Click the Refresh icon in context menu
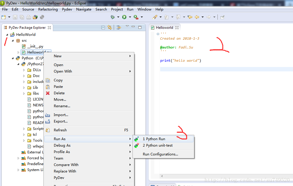This screenshot has height=186, width=293. coord(48,130)
